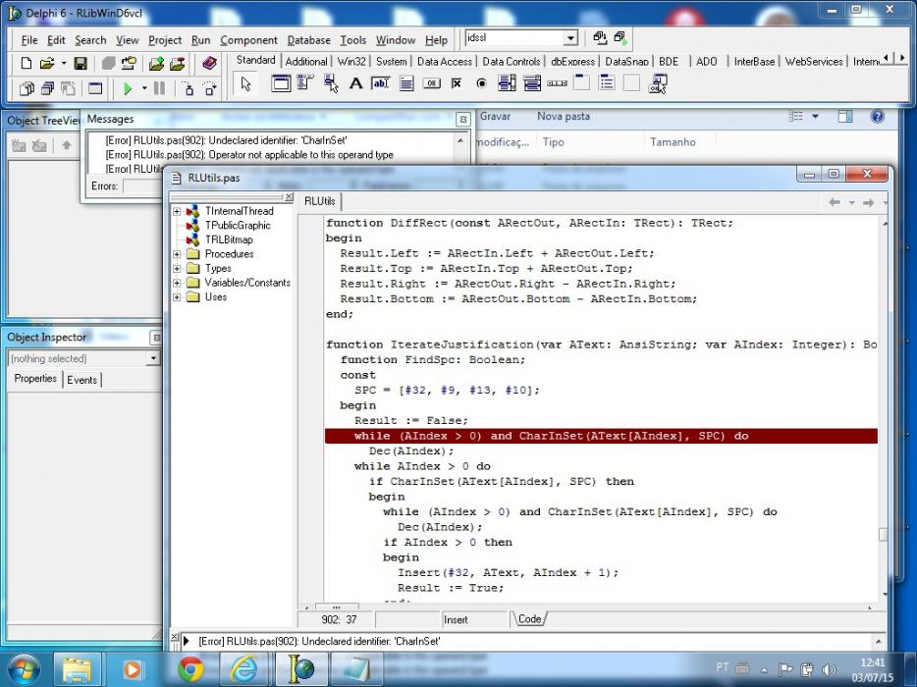
Task: Click Gravar in background window
Action: click(x=496, y=117)
